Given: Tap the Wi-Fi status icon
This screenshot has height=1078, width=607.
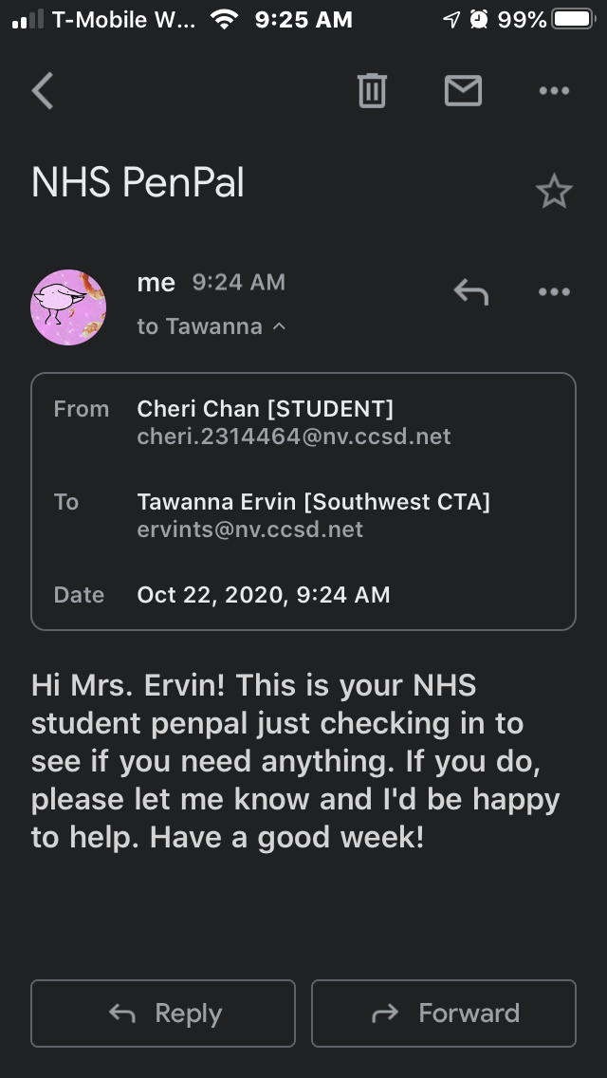Looking at the screenshot, I should click(x=224, y=20).
